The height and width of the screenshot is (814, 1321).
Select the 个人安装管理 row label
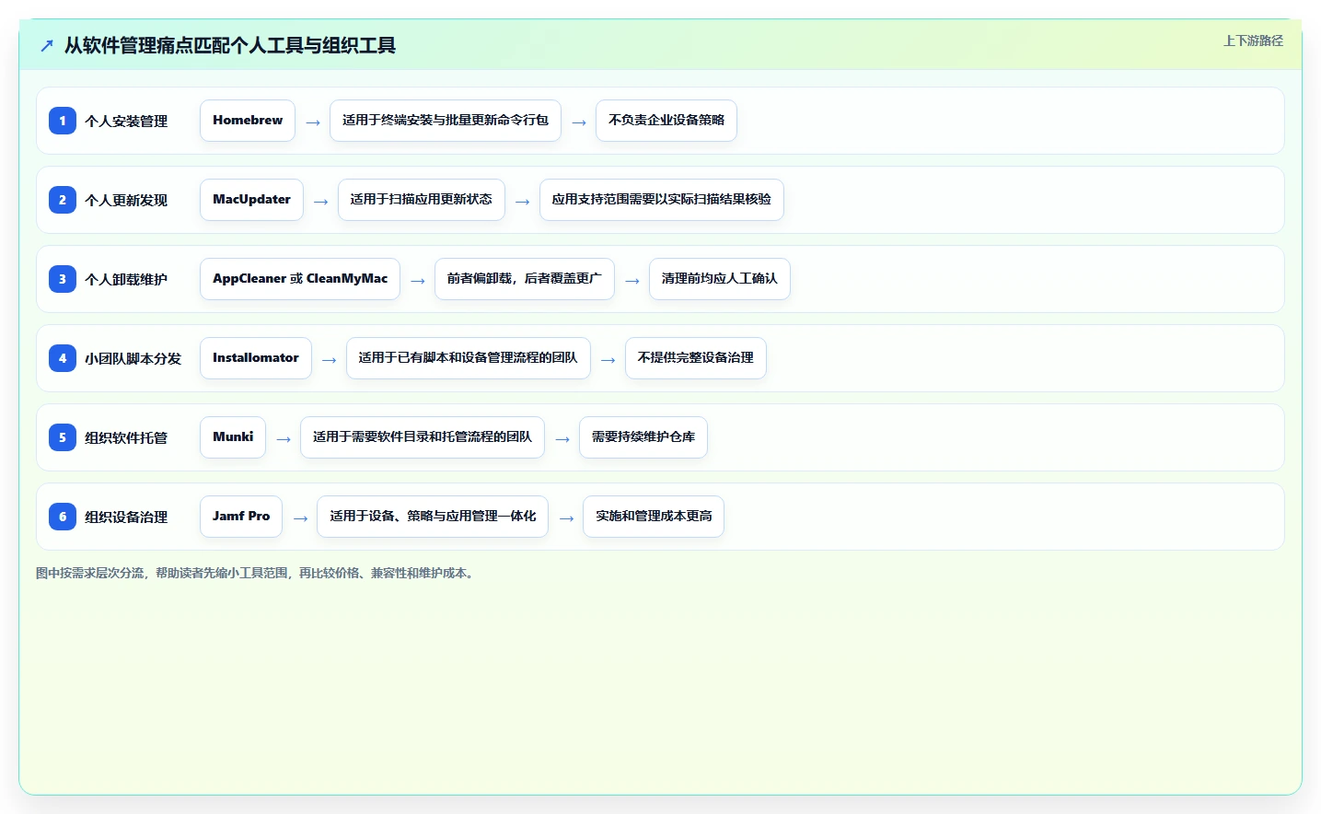126,121
